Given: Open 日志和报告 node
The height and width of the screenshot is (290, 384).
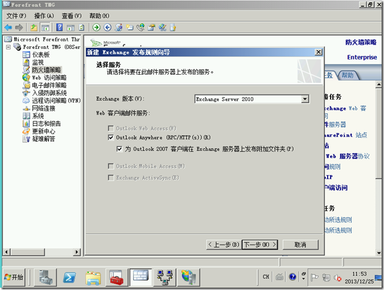Looking at the screenshot, I should click(46, 124).
